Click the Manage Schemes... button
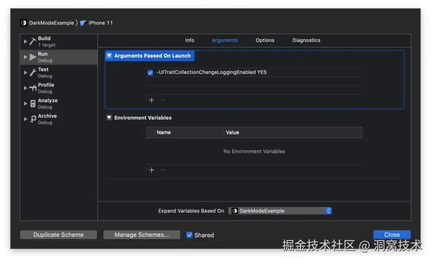This screenshot has width=431, height=261. 142,235
